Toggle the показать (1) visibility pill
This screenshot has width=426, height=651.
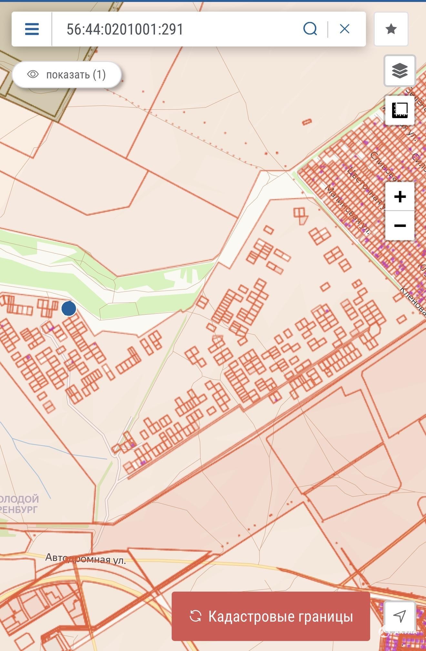pyautogui.click(x=67, y=75)
